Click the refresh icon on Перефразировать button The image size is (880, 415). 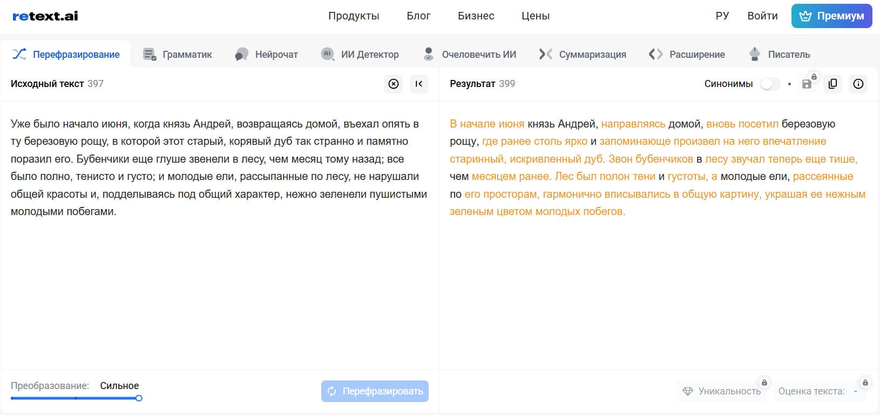pyautogui.click(x=332, y=391)
